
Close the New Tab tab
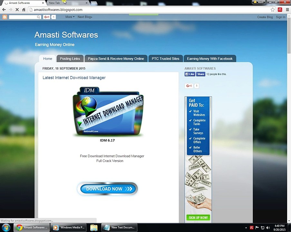point(86,3)
